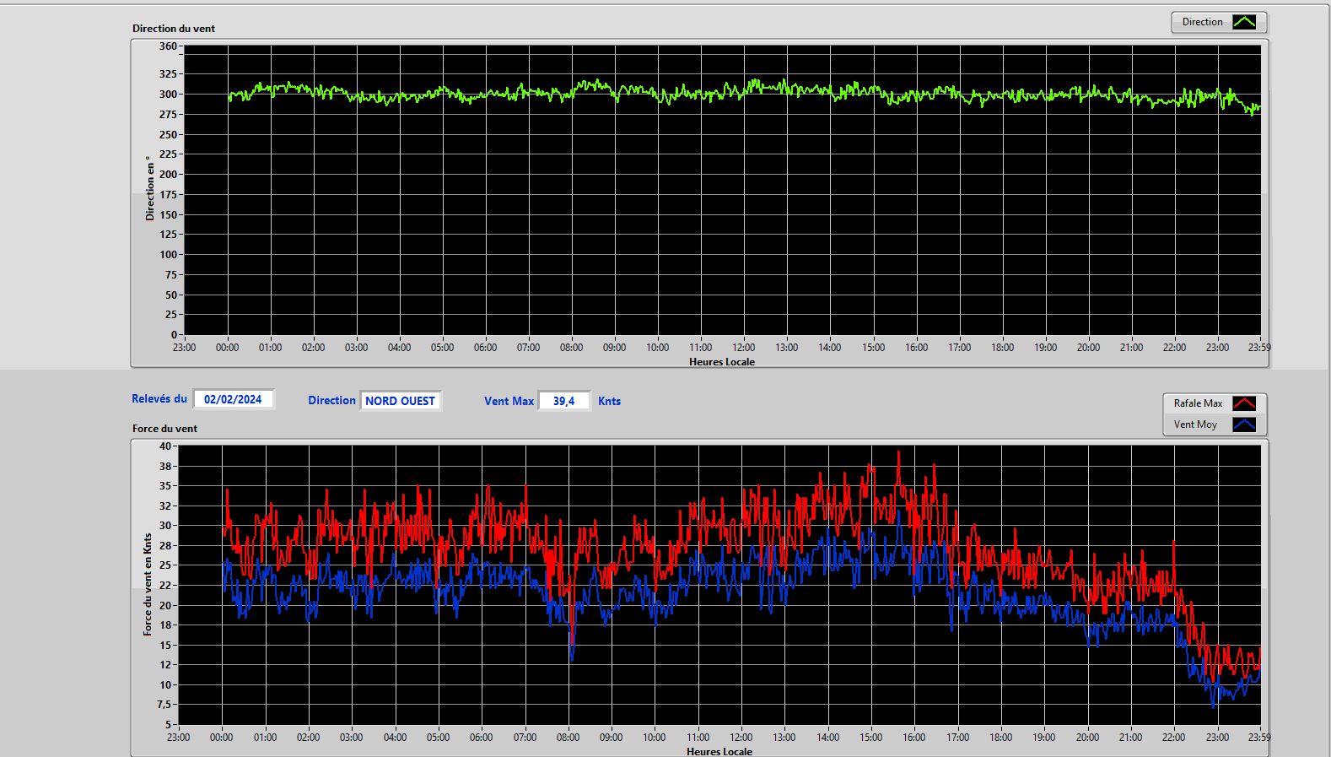Click the green Direction legend plot icon
The width and height of the screenshot is (1331, 757).
point(1244,22)
